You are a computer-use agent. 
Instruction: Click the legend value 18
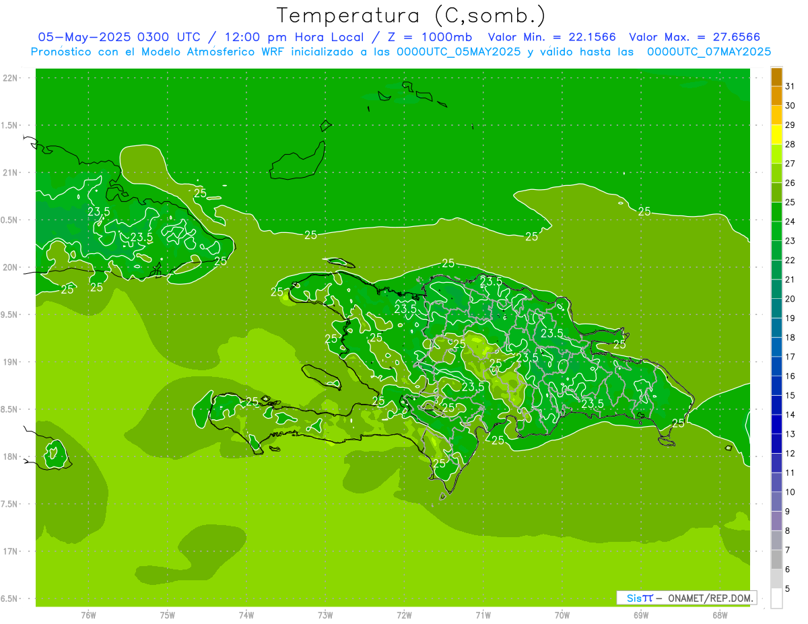tap(790, 337)
